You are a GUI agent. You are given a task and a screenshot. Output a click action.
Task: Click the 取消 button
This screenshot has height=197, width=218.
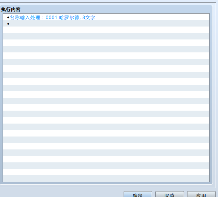pyautogui.click(x=169, y=194)
